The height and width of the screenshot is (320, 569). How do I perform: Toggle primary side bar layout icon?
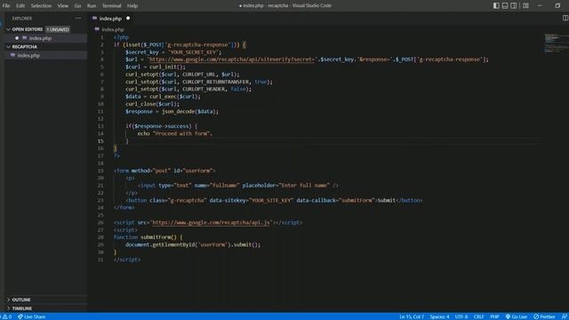pos(496,6)
